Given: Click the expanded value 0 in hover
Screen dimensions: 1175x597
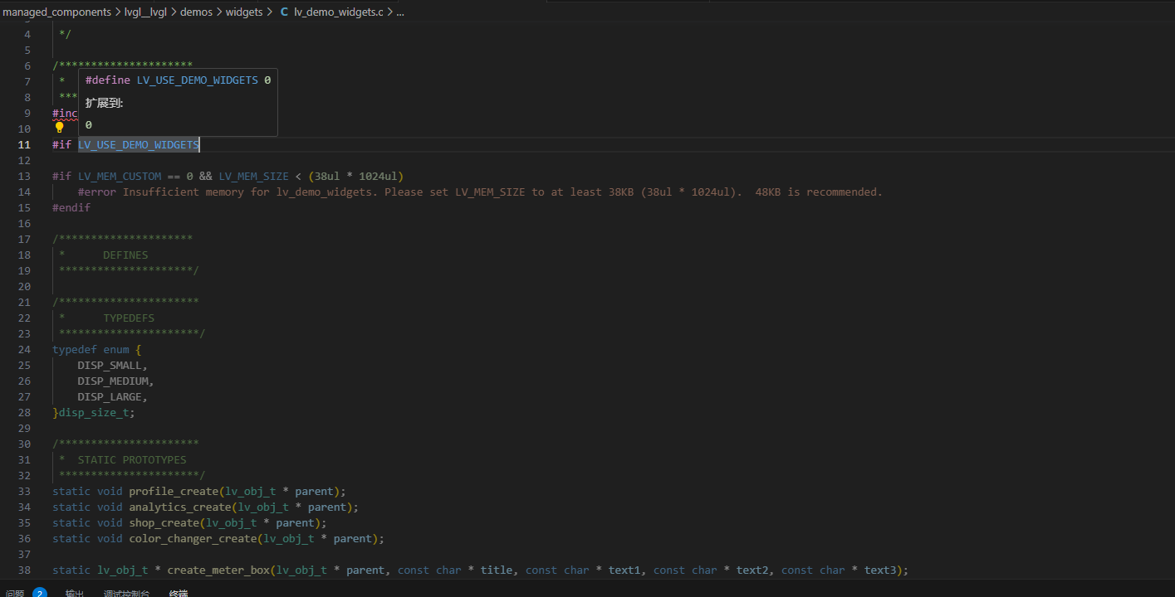Looking at the screenshot, I should coord(89,125).
